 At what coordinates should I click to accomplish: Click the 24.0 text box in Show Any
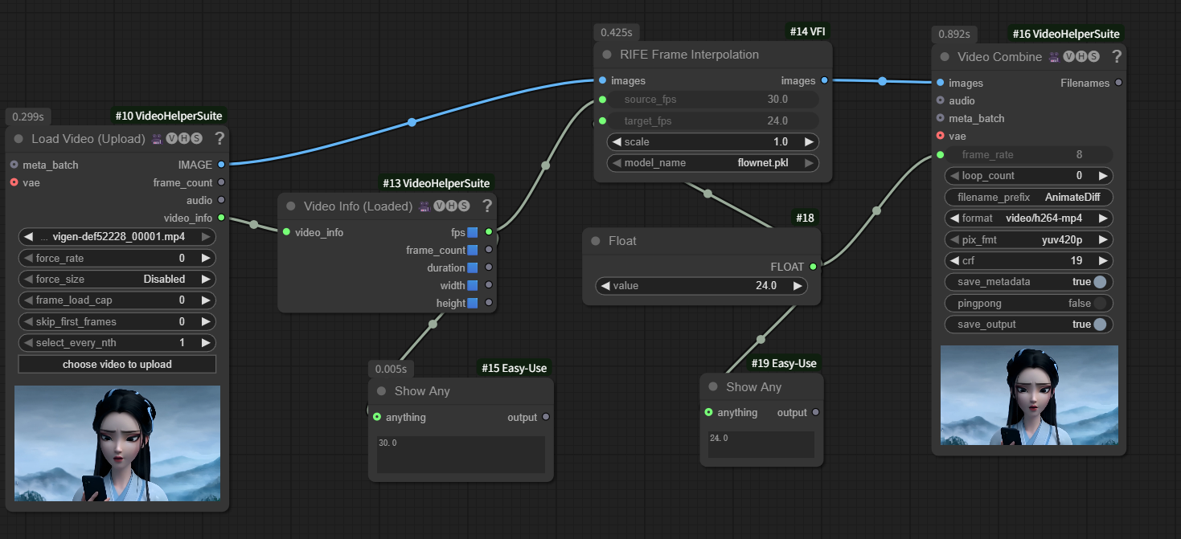click(761, 445)
